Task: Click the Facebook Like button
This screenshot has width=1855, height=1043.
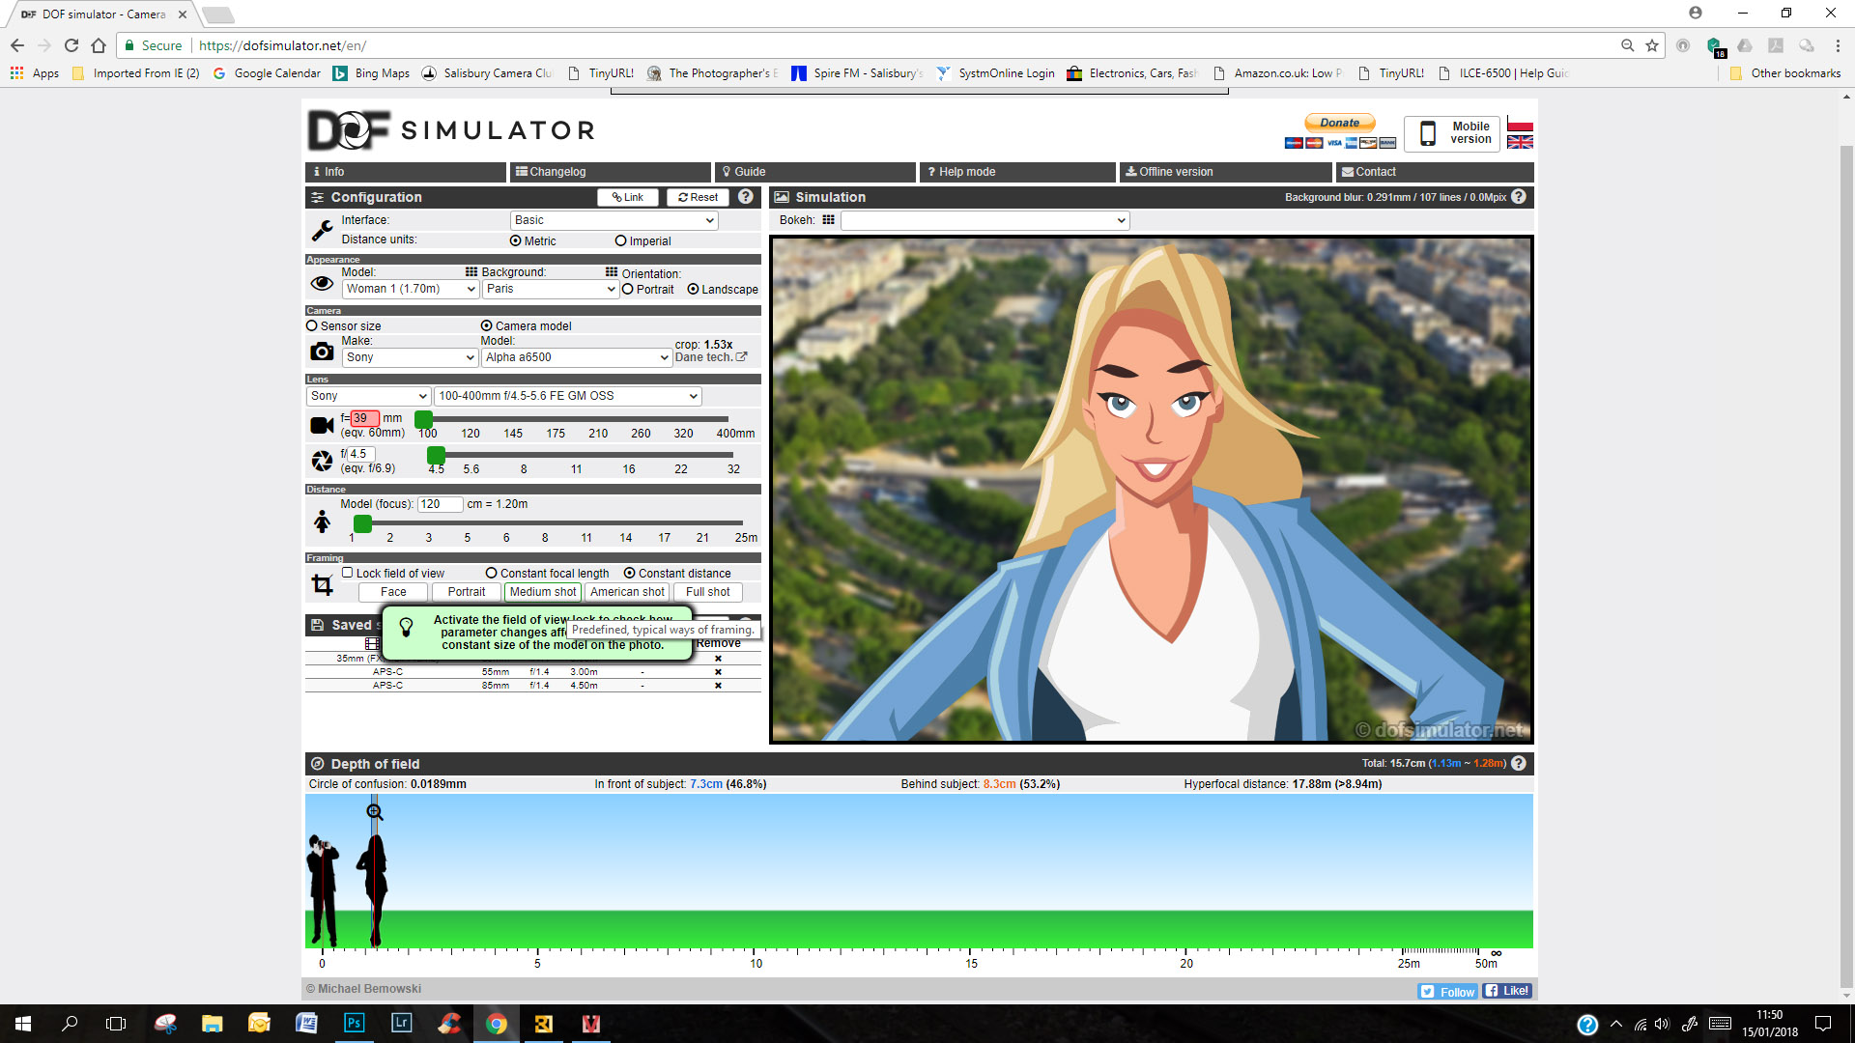Action: point(1507,991)
